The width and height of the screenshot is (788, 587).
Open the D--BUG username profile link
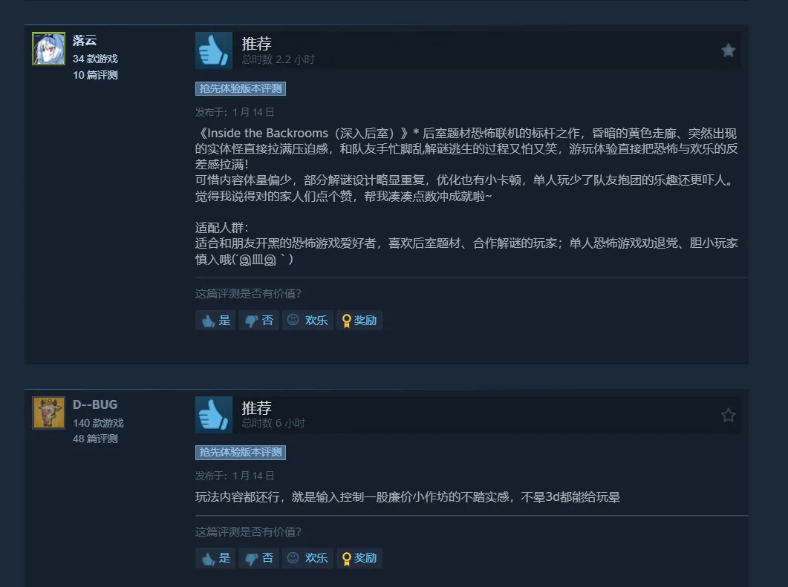click(x=95, y=404)
